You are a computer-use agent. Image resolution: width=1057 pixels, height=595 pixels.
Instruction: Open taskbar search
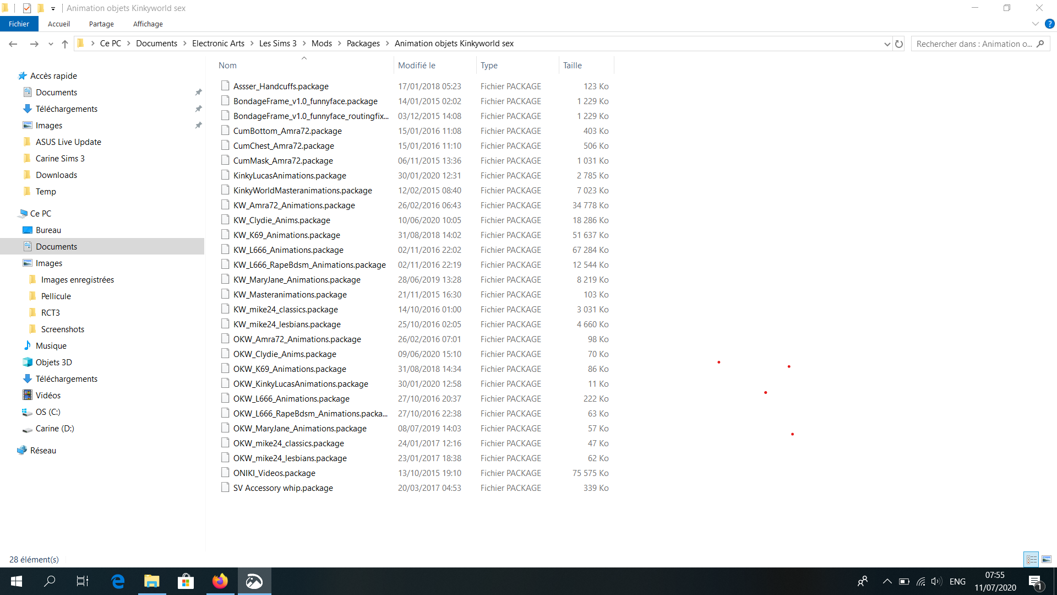(x=50, y=581)
